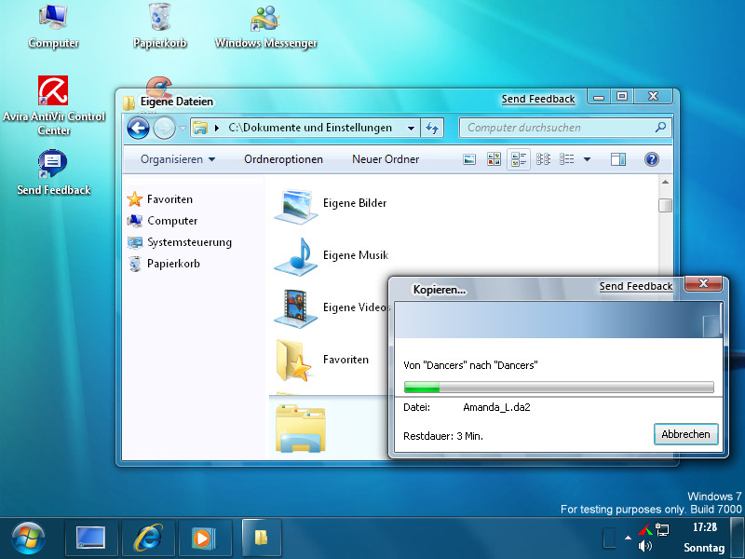Open Explorer help with the question mark icon

652,159
